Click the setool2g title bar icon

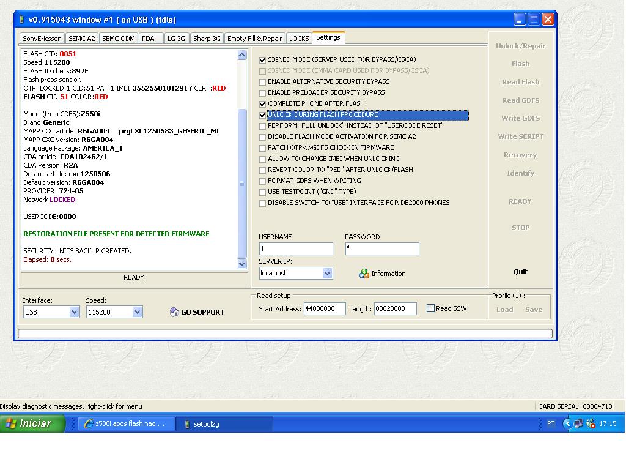(21, 20)
